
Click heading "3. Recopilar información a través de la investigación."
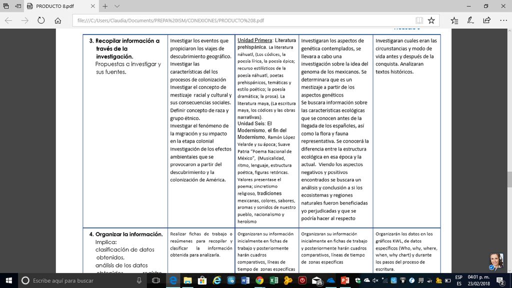pos(124,48)
